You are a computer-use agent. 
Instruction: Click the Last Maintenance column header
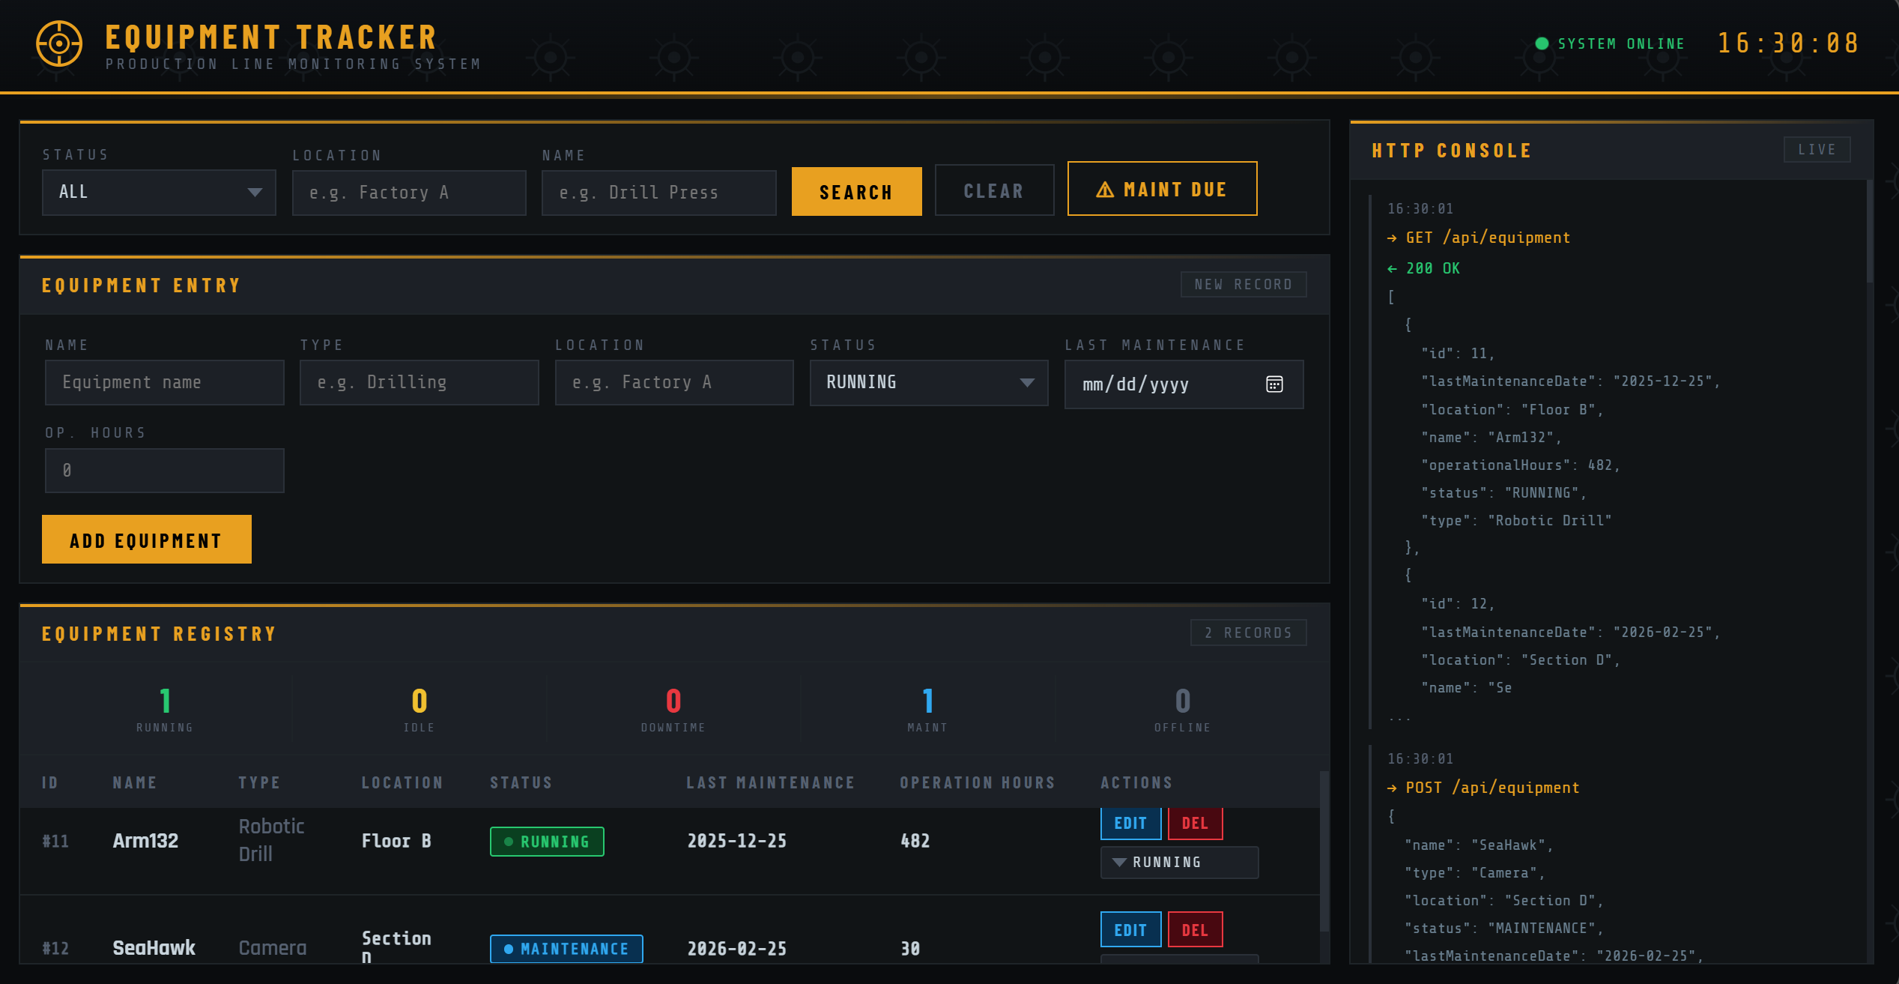(x=771, y=783)
